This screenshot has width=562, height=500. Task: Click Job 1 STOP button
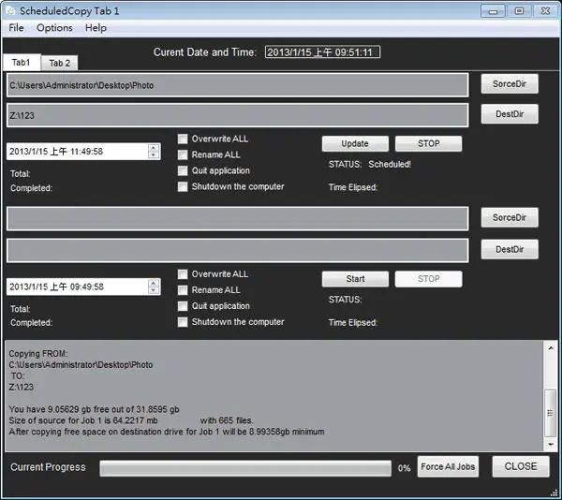coord(428,143)
